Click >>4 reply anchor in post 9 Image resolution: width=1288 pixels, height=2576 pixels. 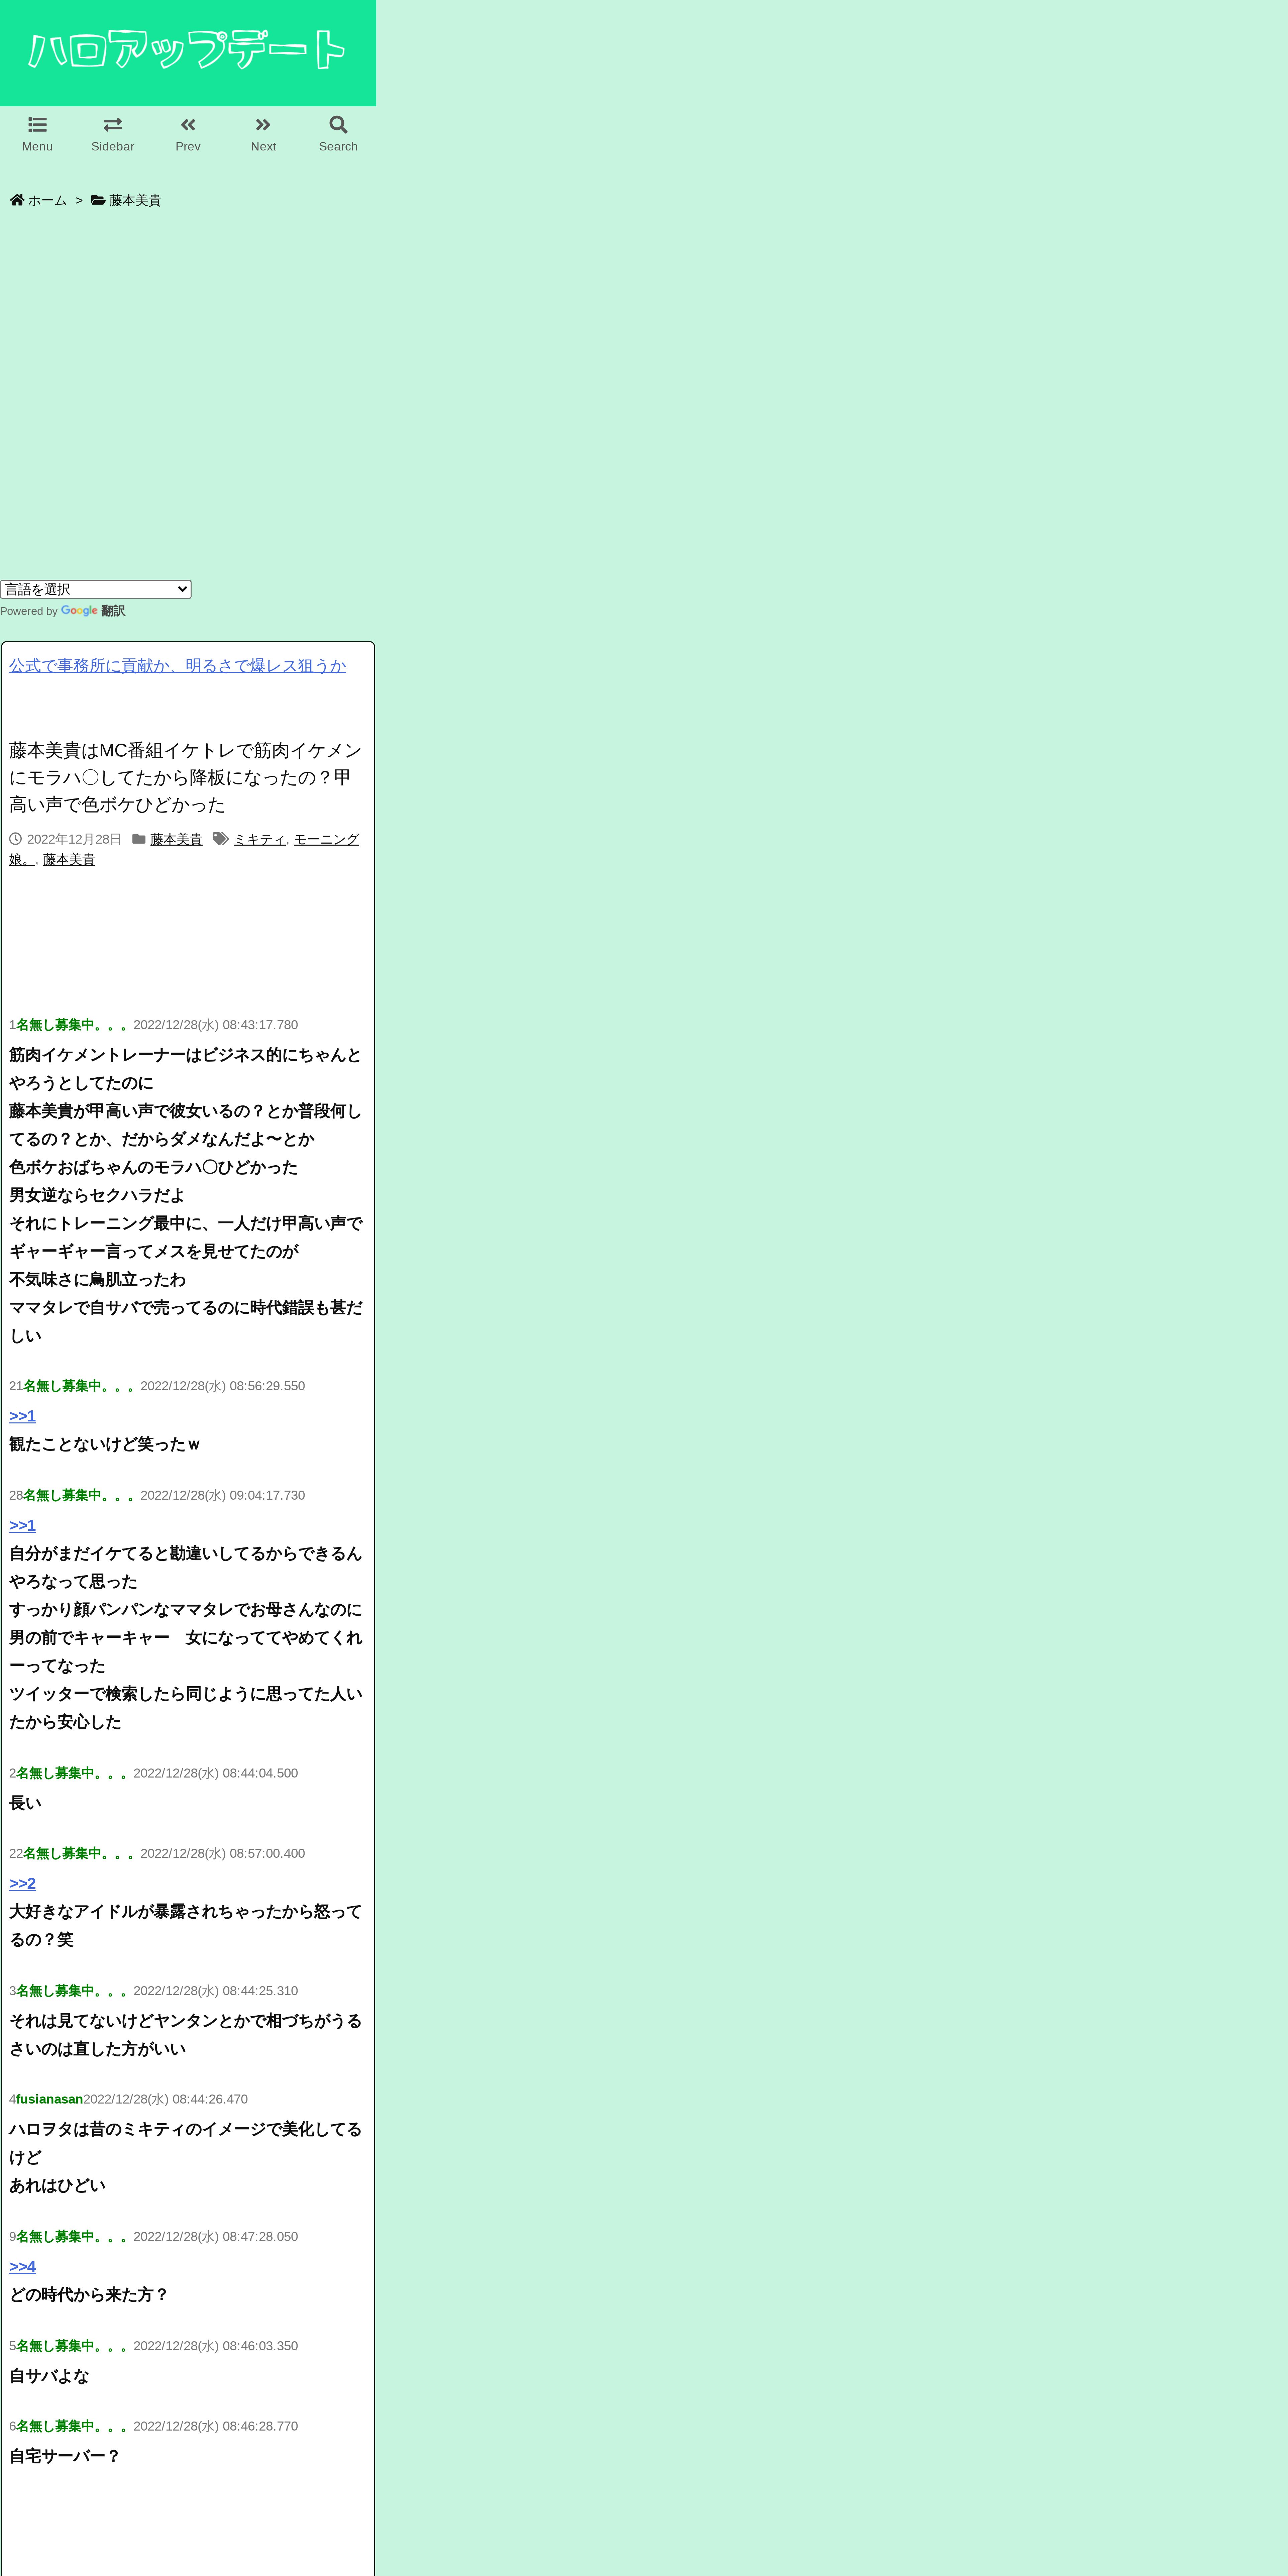pyautogui.click(x=22, y=2266)
